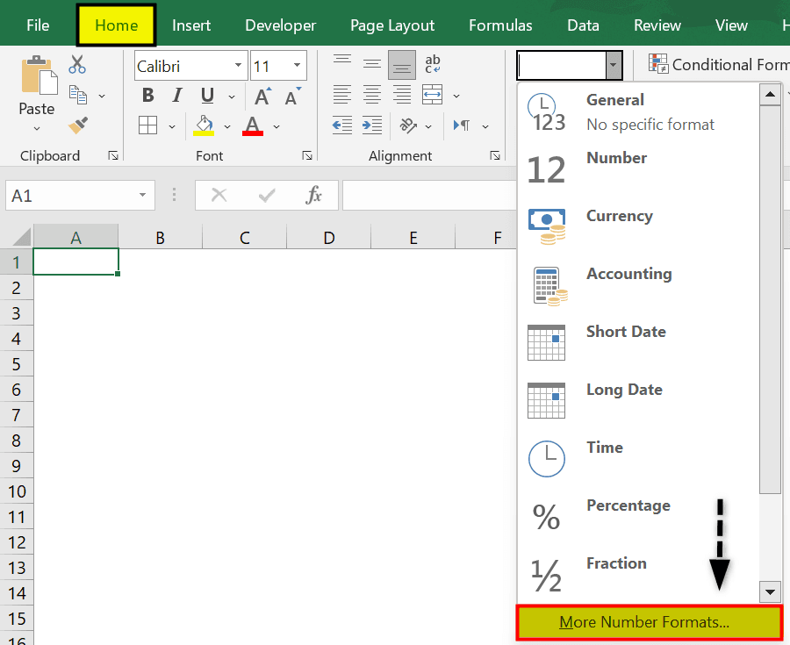
Task: Switch to the Formulas tab
Action: [x=500, y=25]
